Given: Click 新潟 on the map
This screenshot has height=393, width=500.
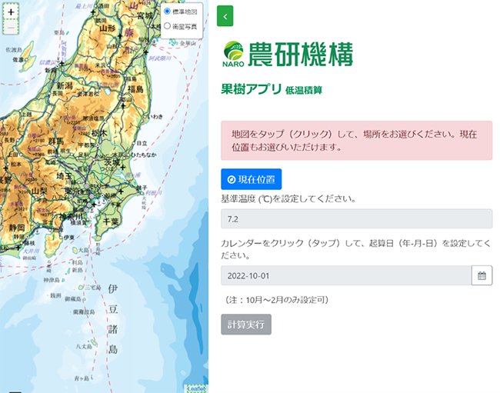Looking at the screenshot, I should pyautogui.click(x=65, y=85).
